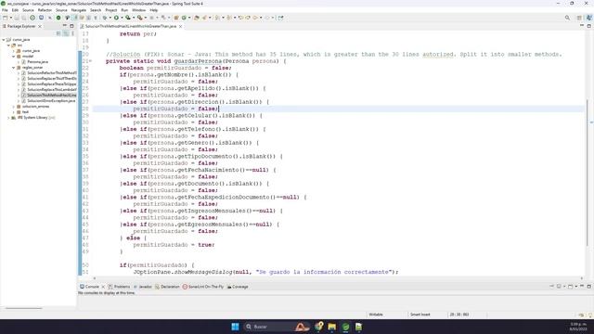
Task: Click the editor horizontal scrollbar
Action: 337,278
